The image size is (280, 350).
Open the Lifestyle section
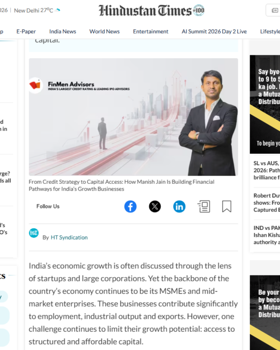click(270, 31)
